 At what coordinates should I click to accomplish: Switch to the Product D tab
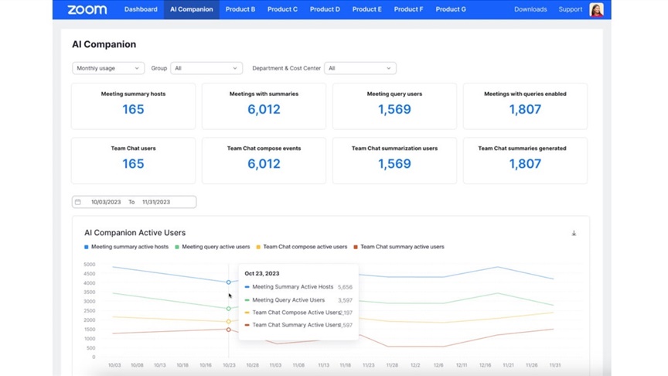point(325,9)
